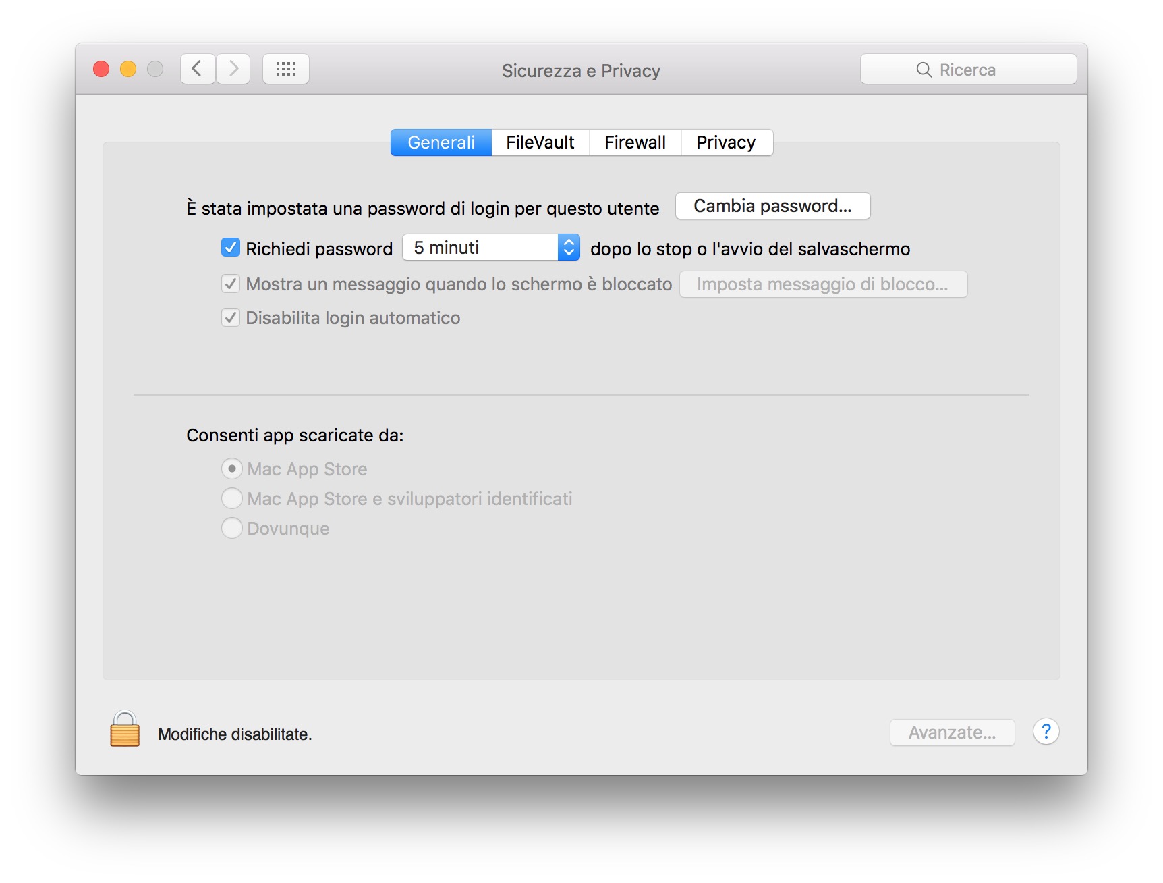Go forward with the right chevron button

click(x=233, y=69)
